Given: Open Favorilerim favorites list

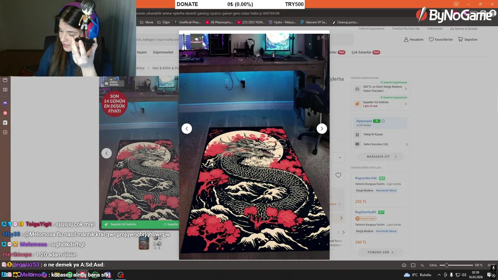Looking at the screenshot, I should click(x=441, y=39).
